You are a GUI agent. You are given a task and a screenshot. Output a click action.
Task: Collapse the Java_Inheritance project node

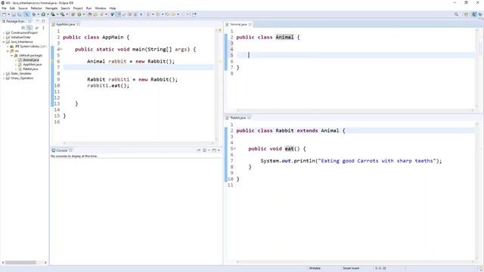coord(4,42)
